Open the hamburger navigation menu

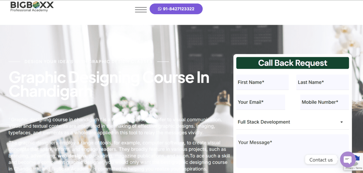[x=141, y=10]
